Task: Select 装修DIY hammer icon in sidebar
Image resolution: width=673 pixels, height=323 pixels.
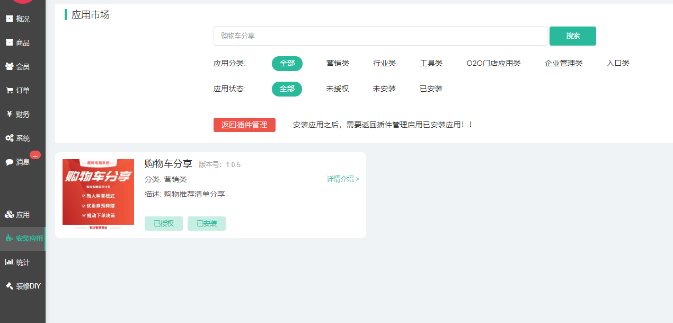Action: tap(9, 286)
